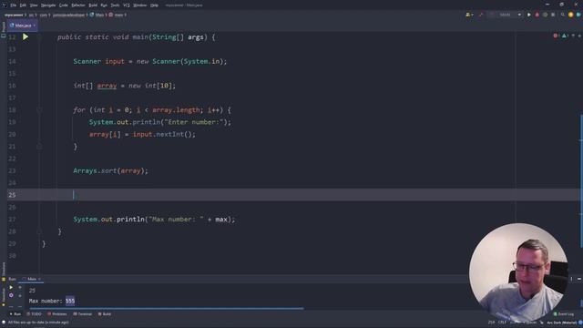This screenshot has height=328, width=583.
Task: Open the Refactor menu
Action: tap(78, 5)
